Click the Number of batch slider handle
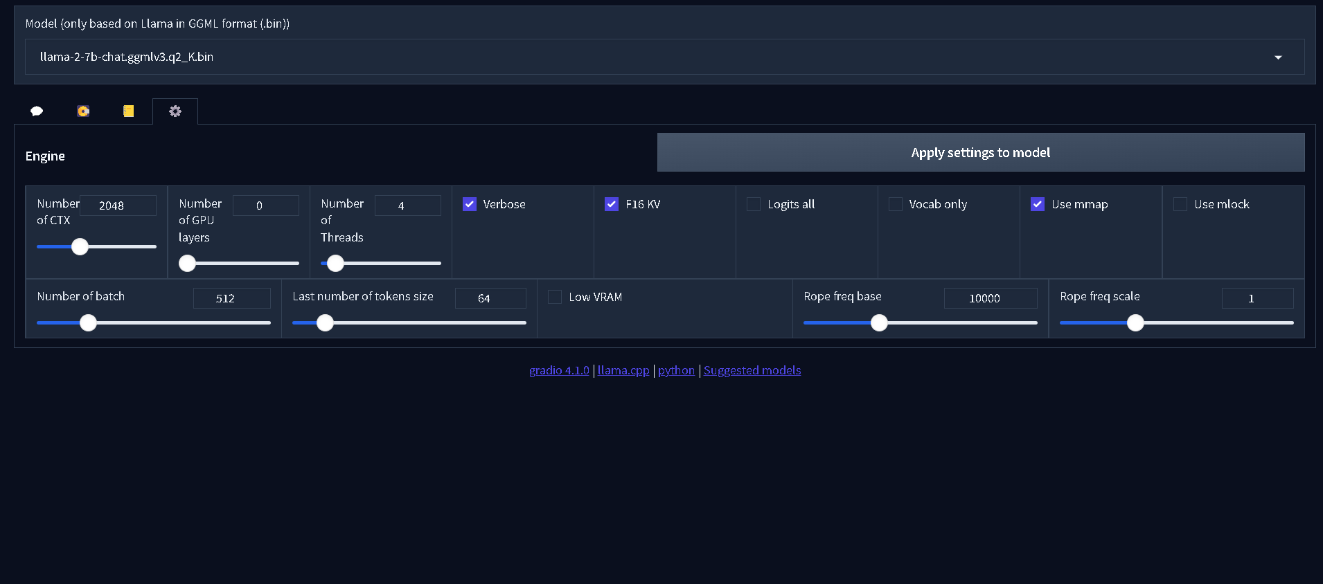 [88, 322]
